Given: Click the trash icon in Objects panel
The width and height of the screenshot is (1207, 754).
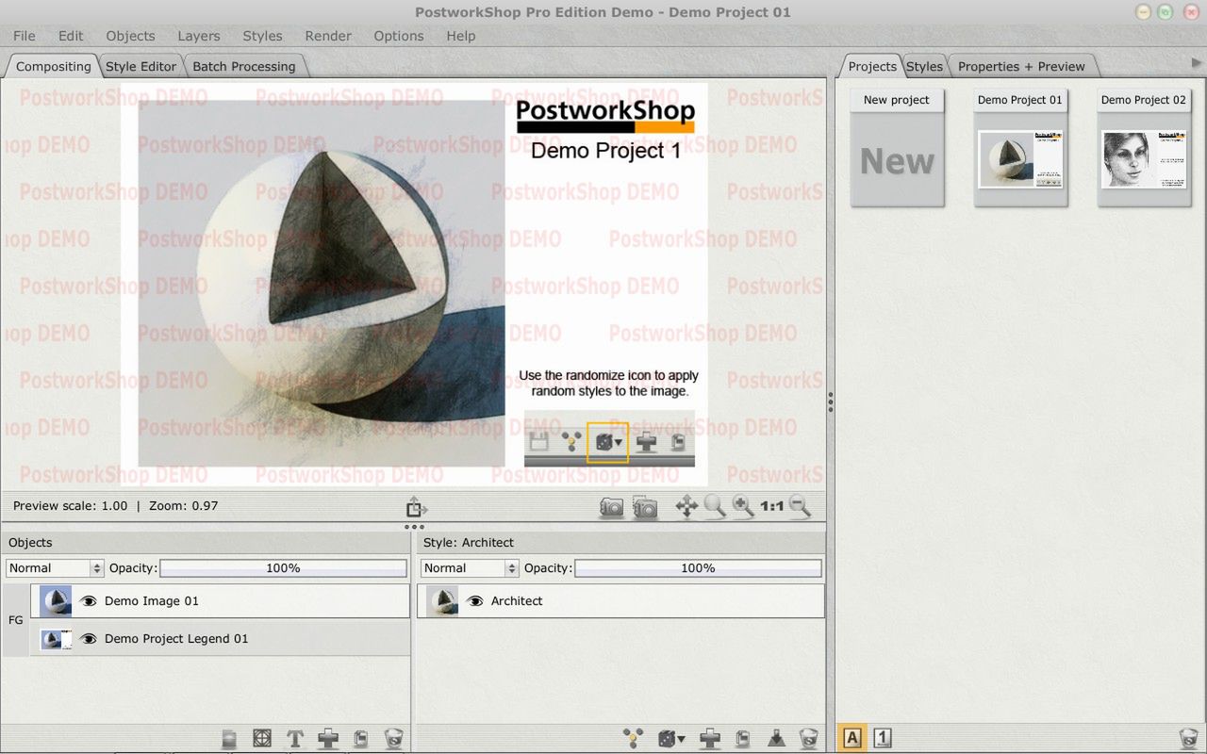Looking at the screenshot, I should 394,740.
